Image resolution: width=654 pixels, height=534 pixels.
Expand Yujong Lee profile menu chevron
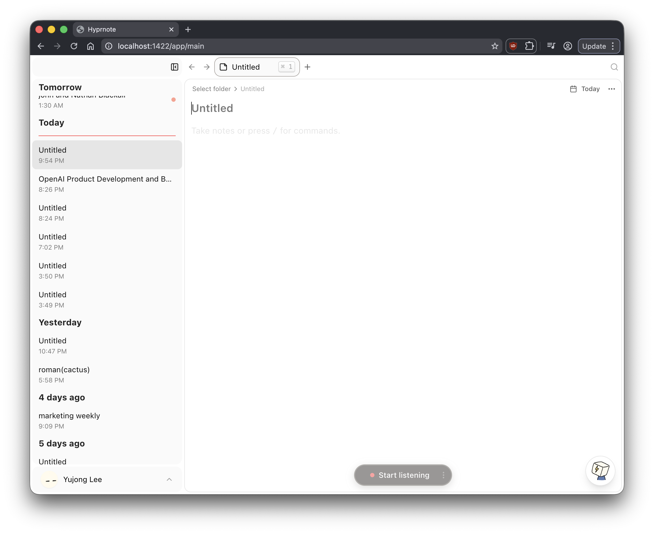(169, 479)
